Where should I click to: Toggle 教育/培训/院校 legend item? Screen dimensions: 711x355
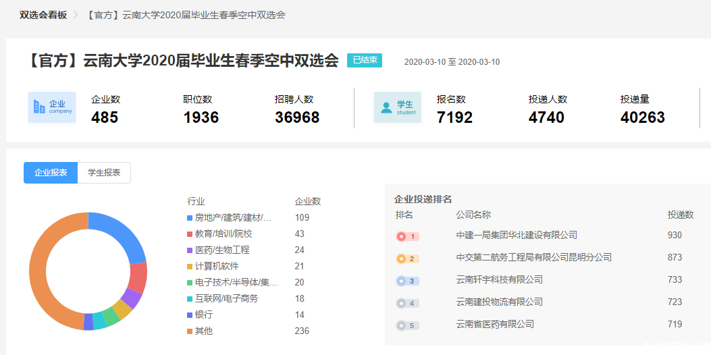click(x=223, y=234)
